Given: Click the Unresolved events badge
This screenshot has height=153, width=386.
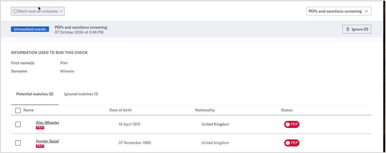Looking at the screenshot, I should click(30, 29).
